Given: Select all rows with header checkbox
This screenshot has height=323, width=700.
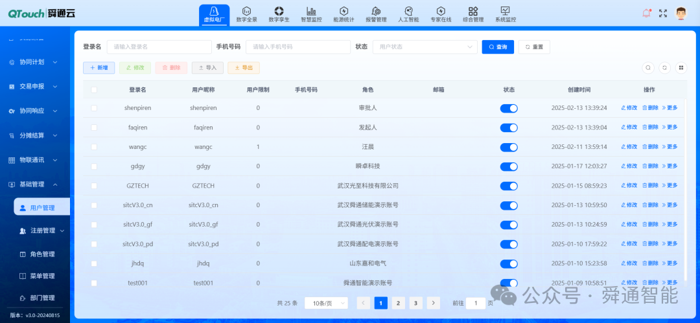Looking at the screenshot, I should [94, 90].
